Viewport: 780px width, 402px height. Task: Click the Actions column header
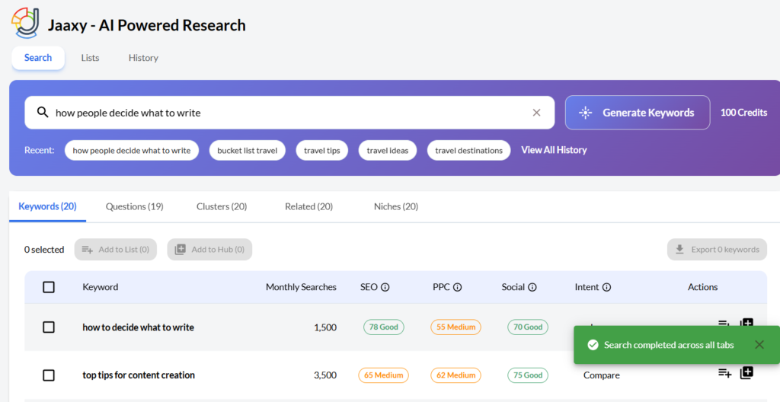(x=702, y=287)
